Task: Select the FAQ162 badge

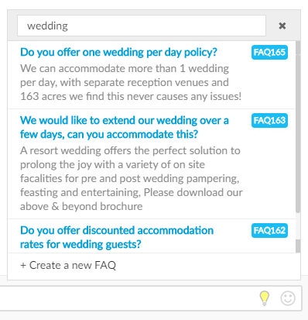Action: [269, 230]
